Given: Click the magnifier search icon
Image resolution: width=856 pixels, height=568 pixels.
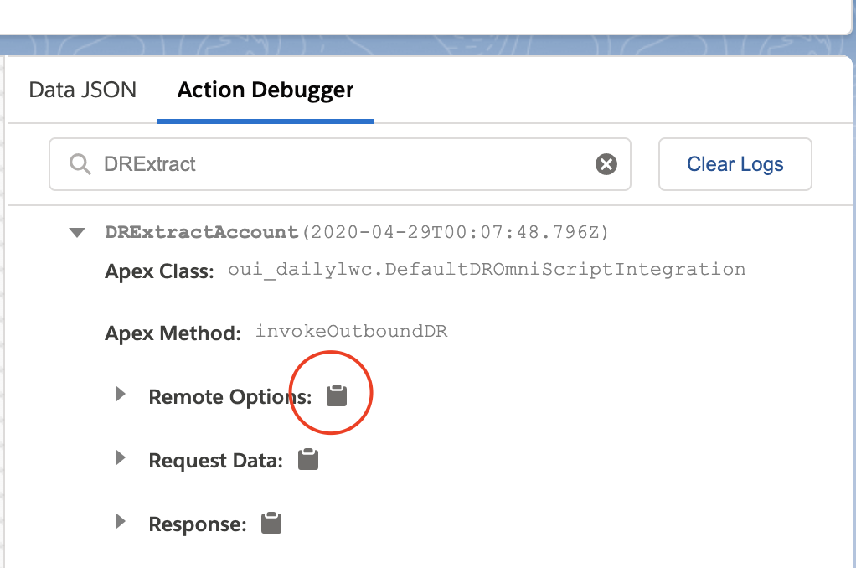Looking at the screenshot, I should [80, 164].
